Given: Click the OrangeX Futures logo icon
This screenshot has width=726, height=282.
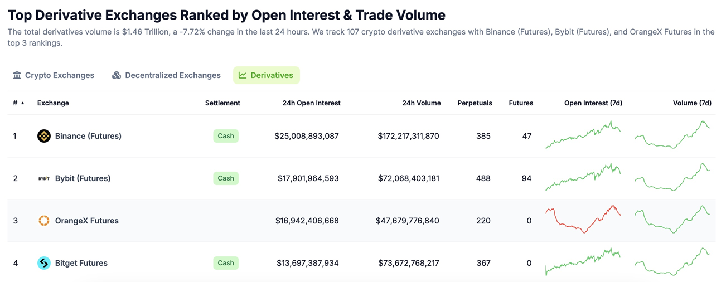Looking at the screenshot, I should click(44, 221).
